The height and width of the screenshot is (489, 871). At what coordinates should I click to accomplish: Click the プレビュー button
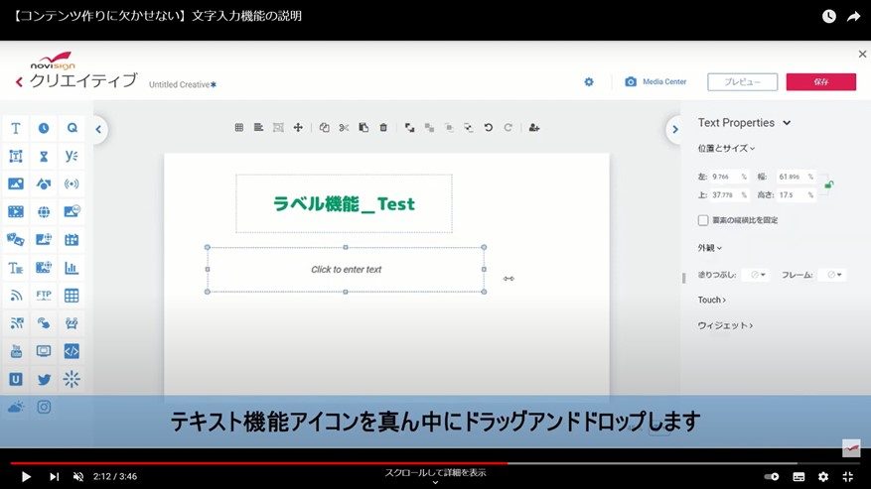click(x=742, y=81)
